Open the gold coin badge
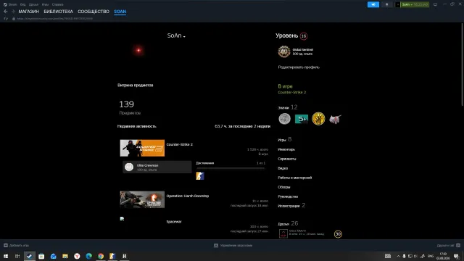Image resolution: width=464 pixels, height=261 pixels. (318, 119)
